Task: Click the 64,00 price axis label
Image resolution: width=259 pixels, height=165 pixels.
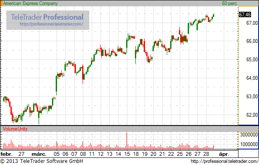Action: (252, 78)
